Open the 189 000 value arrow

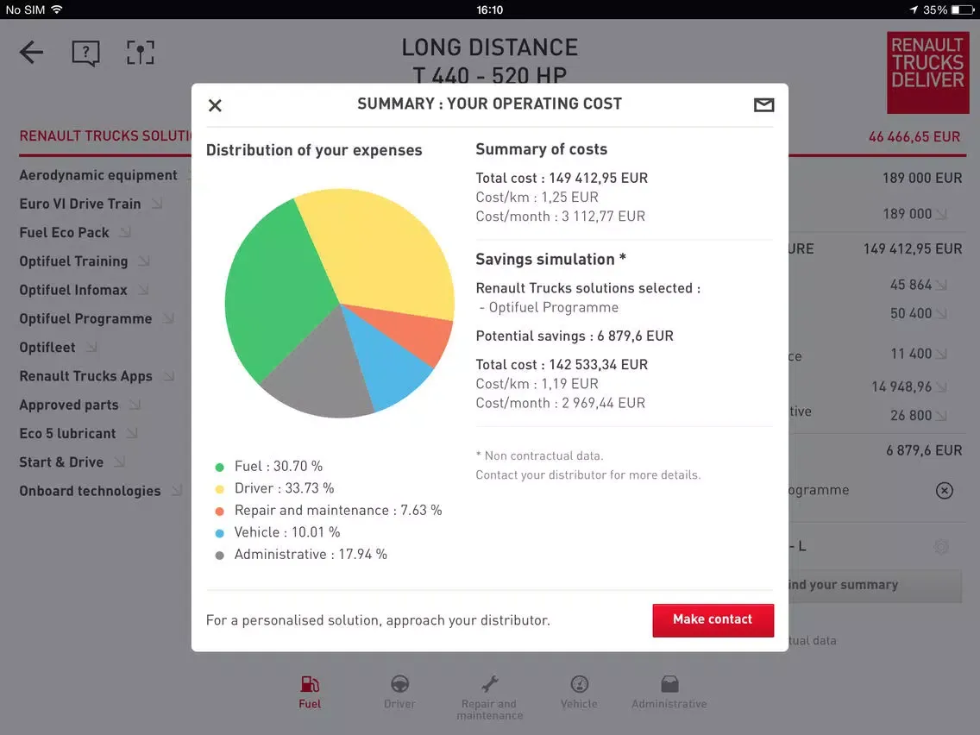click(x=941, y=214)
